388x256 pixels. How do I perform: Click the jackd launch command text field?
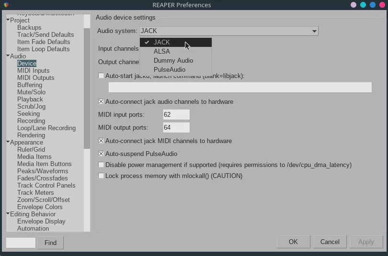240,87
